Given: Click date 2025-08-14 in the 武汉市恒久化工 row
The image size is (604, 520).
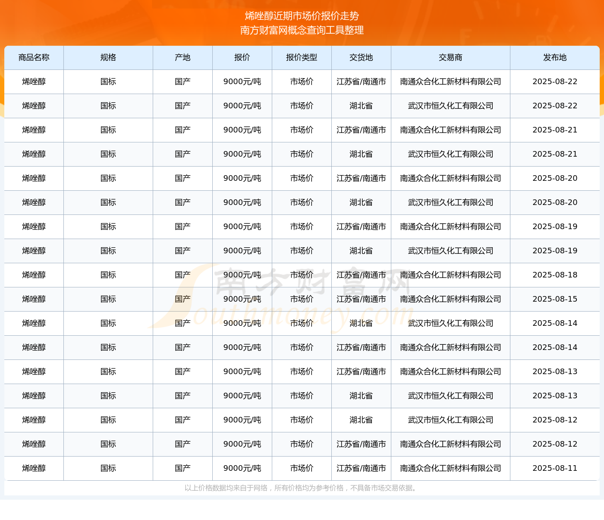Looking at the screenshot, I should pos(555,323).
